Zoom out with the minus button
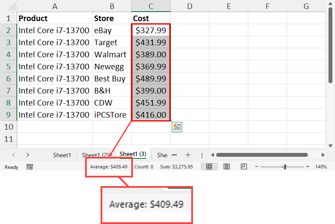The image size is (335, 224). pyautogui.click(x=257, y=167)
